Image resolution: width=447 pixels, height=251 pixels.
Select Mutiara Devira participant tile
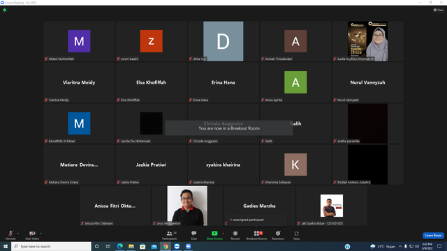79,165
